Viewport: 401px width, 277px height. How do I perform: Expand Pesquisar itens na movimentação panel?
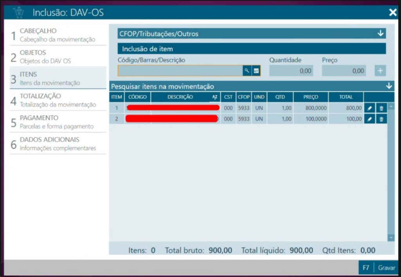(x=388, y=86)
